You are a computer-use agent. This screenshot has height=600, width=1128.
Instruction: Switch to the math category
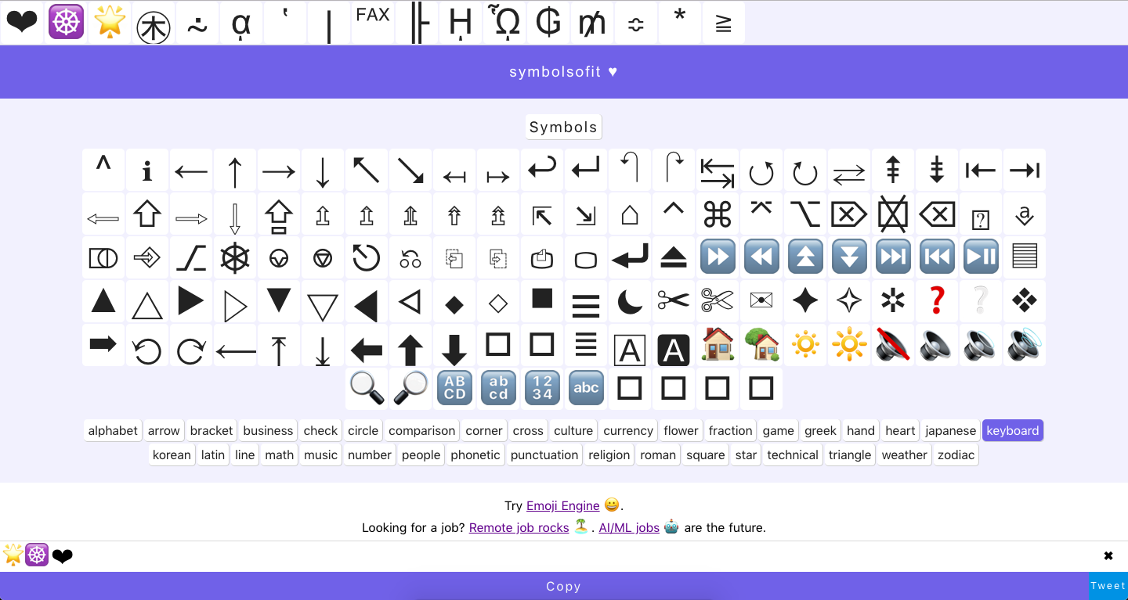click(279, 454)
